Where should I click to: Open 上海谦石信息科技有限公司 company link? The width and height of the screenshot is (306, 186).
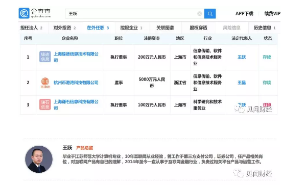click(76, 104)
